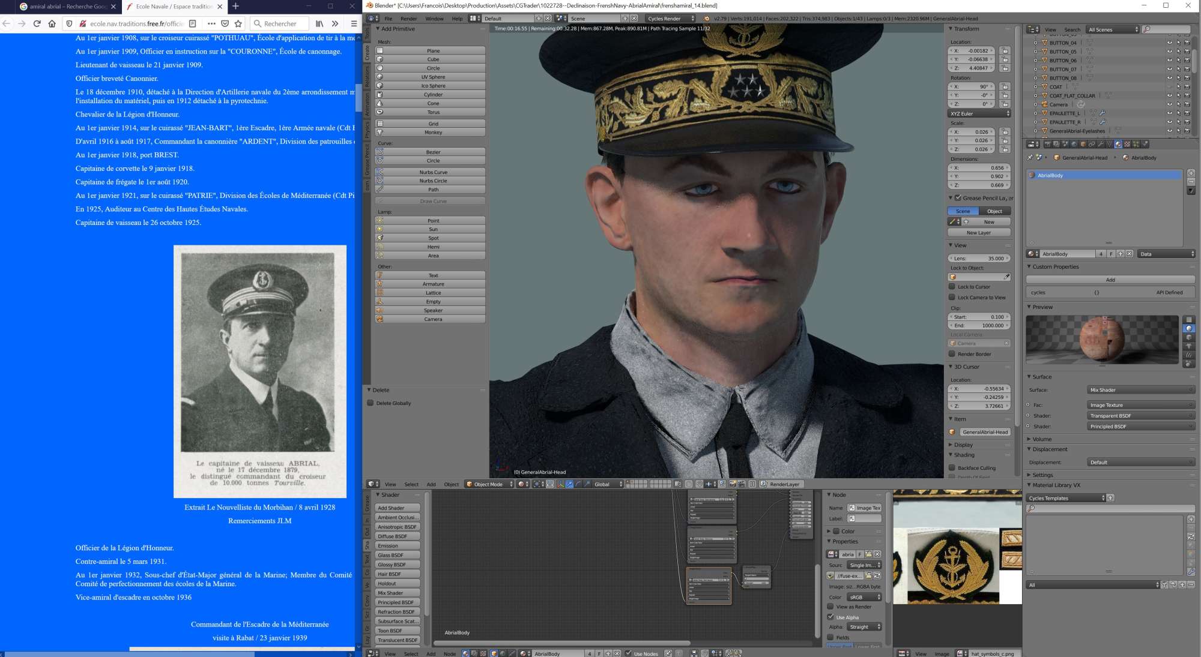This screenshot has width=1201, height=657.
Task: Click the New Layer button
Action: (978, 233)
